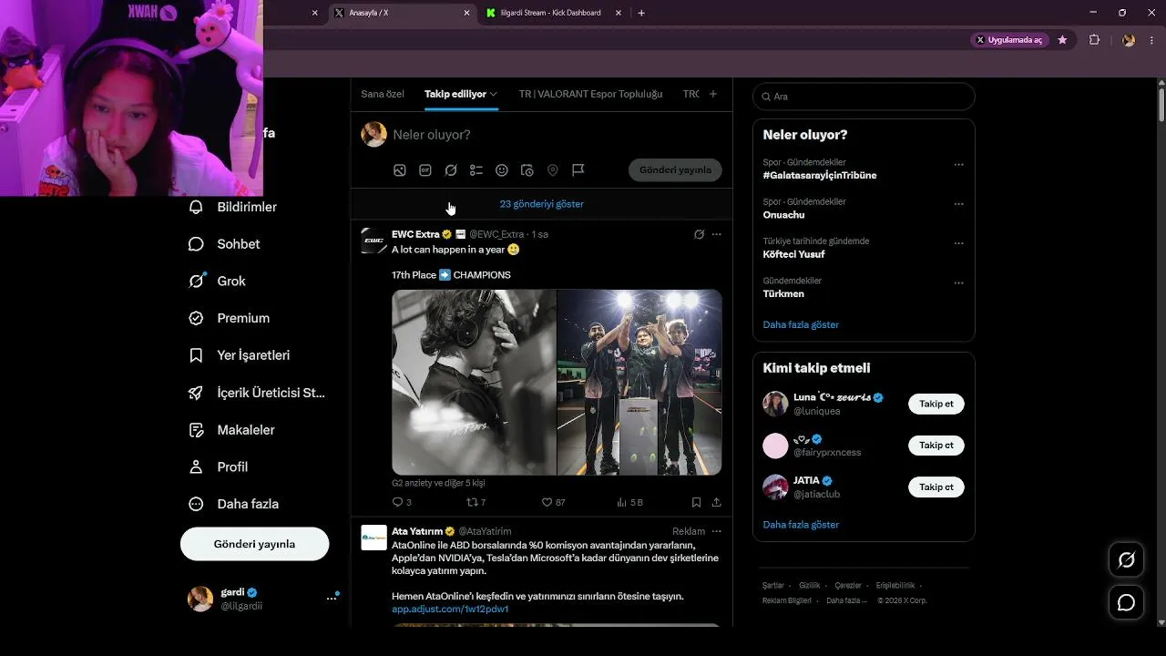Click the flag icon in composer toolbar
The width and height of the screenshot is (1166, 656).
[578, 170]
